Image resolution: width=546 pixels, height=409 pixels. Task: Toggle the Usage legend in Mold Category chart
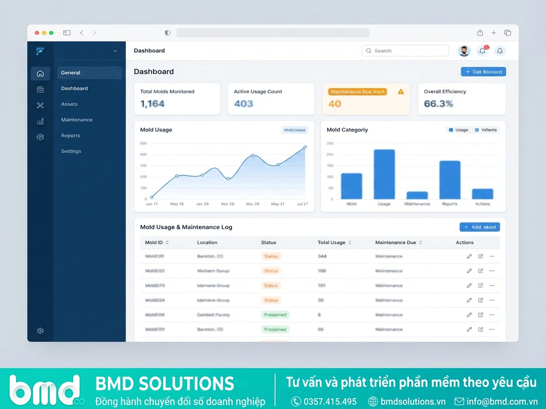[x=458, y=130]
